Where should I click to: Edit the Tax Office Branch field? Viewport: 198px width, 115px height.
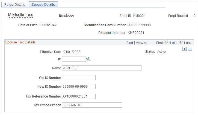pyautogui.click(x=92, y=105)
